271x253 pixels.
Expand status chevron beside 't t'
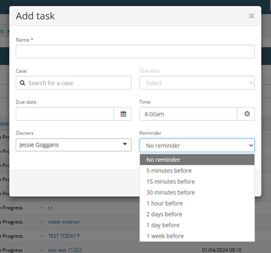click(42, 208)
